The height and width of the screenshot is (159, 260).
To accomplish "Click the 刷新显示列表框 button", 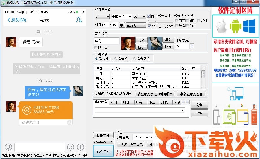I will click(191, 94).
